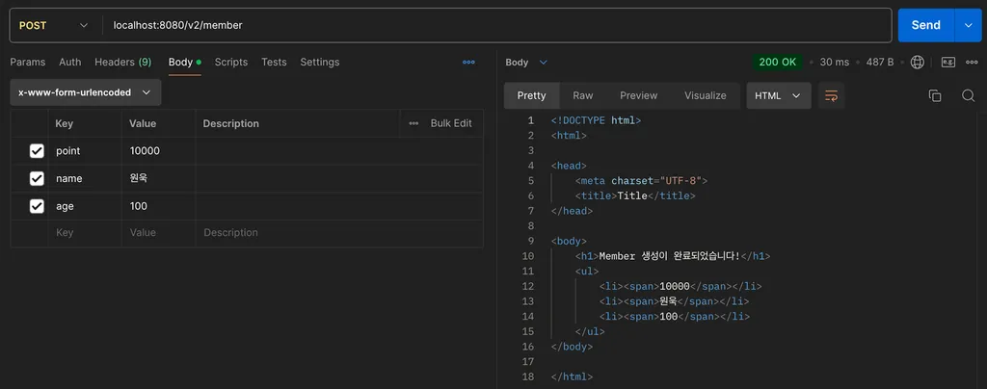This screenshot has width=987, height=389.
Task: Uncheck the name parameter checkbox
Action: [38, 178]
